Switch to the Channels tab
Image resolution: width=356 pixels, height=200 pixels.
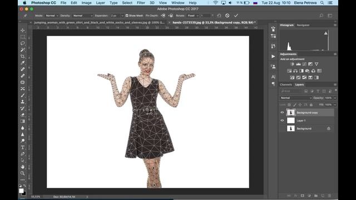[286, 84]
